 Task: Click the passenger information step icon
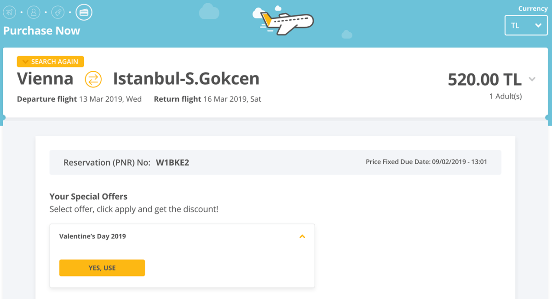pyautogui.click(x=34, y=12)
